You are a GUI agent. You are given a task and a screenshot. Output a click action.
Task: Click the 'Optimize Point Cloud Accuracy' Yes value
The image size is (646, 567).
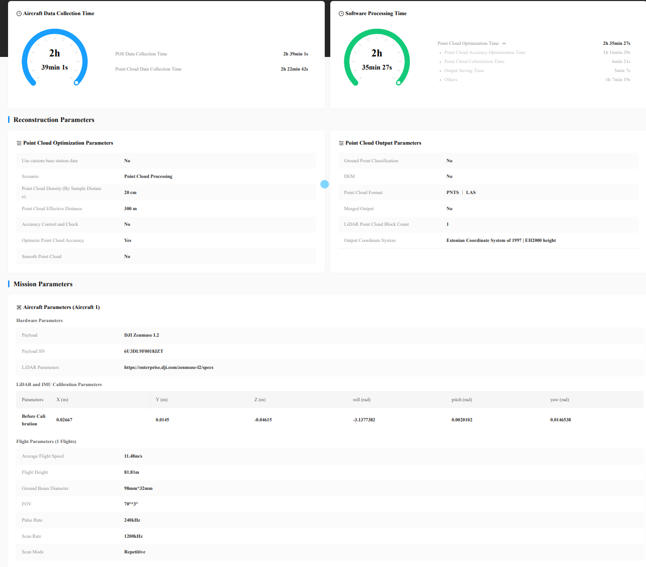click(x=128, y=240)
